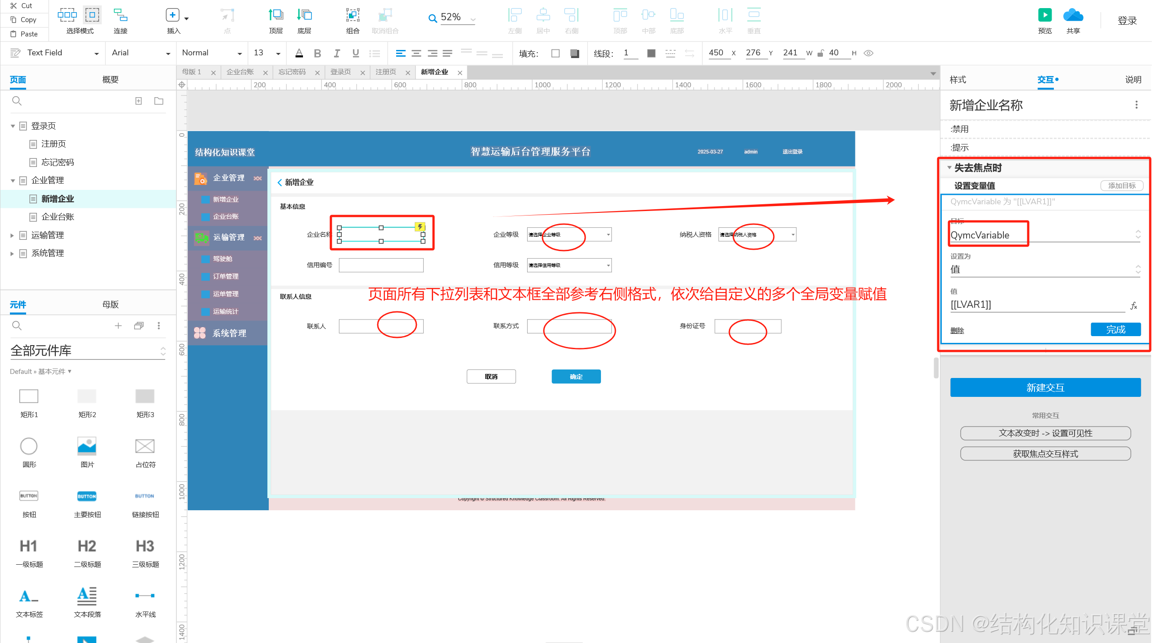Click the 完成 button

click(1115, 329)
